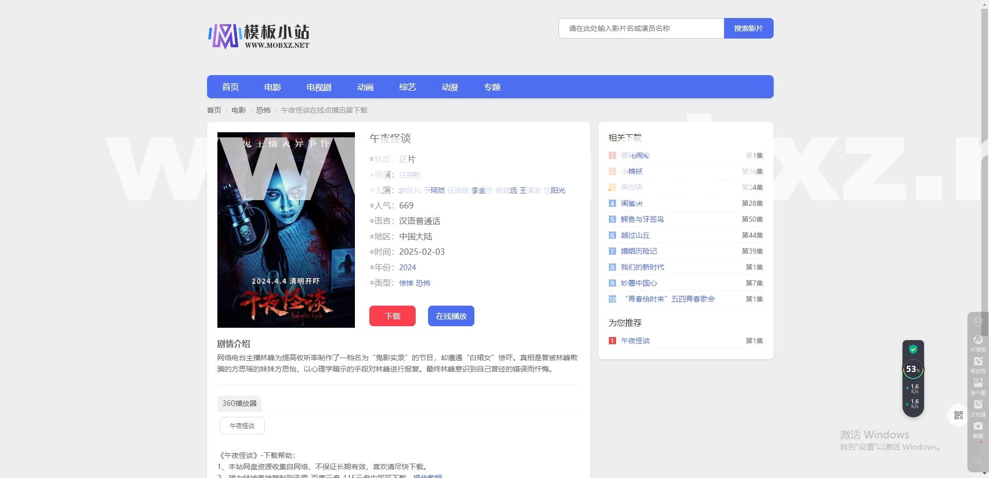This screenshot has width=989, height=478.
Task: Click 第50集 episode text for 鳄鱼与牙签鸟
Action: pyautogui.click(x=752, y=219)
